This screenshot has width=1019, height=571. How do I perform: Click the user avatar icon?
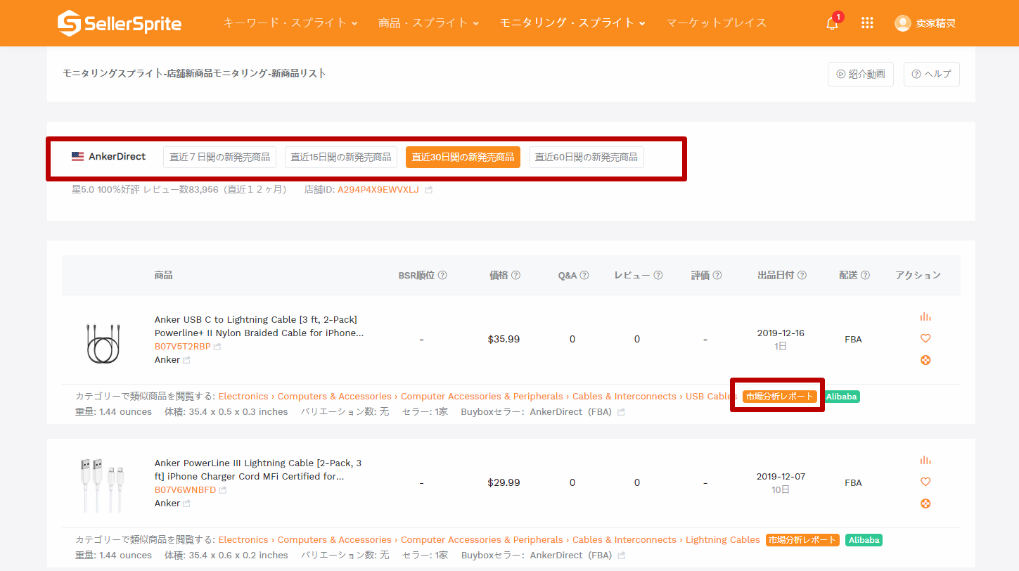(902, 23)
